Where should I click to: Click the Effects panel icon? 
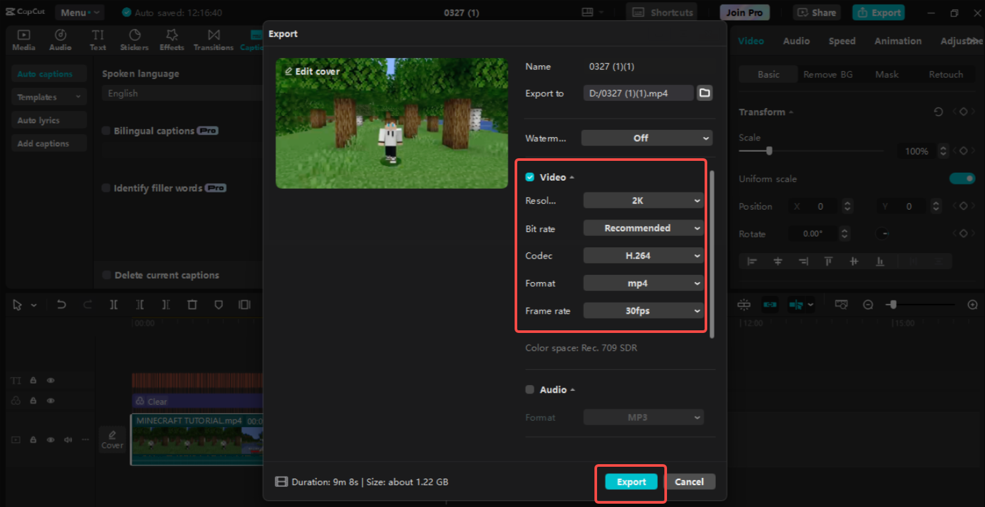coord(172,40)
